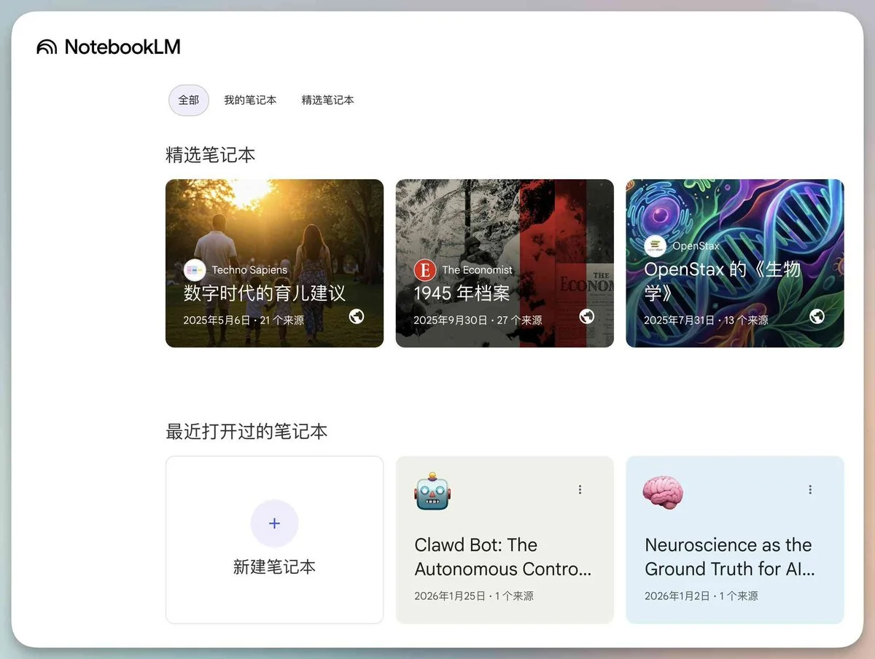This screenshot has height=659, width=875.
Task: Click the globe icon on 数字时代的育儿建议 card
Action: 357,317
